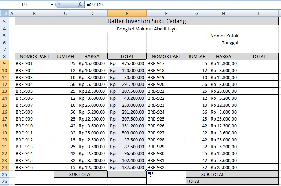This screenshot has width=281, height=186.
Task: Select column A header
Action: point(12,13)
